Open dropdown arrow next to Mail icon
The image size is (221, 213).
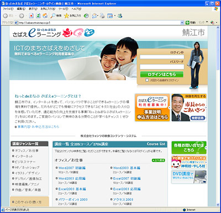(x=98, y=16)
